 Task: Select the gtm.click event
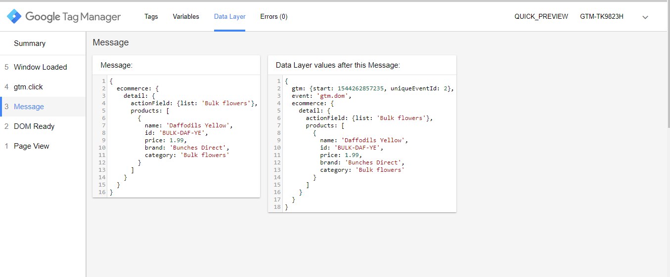pos(43,87)
